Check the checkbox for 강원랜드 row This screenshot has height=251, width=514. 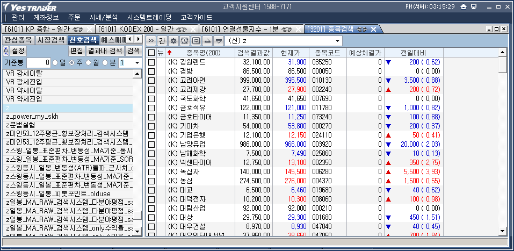151,62
